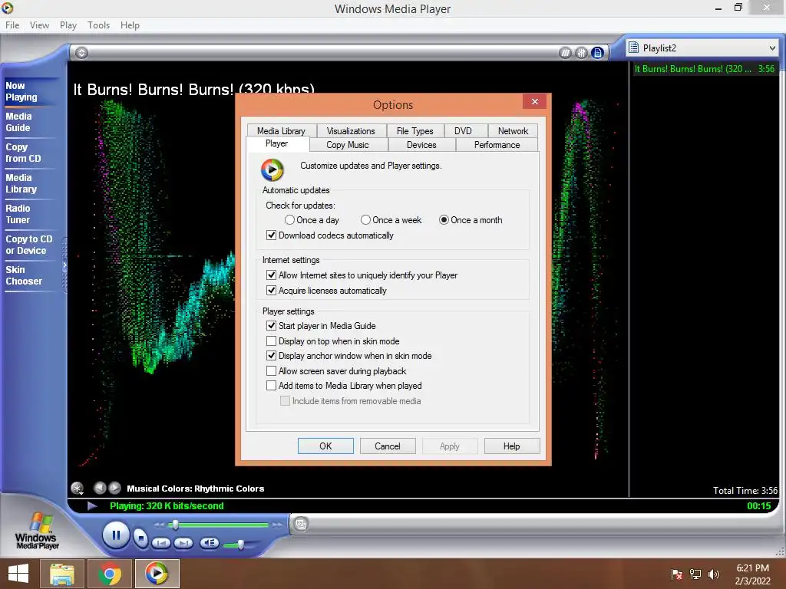Uncheck Start player in Media Guide
The height and width of the screenshot is (589, 786).
coord(321,325)
